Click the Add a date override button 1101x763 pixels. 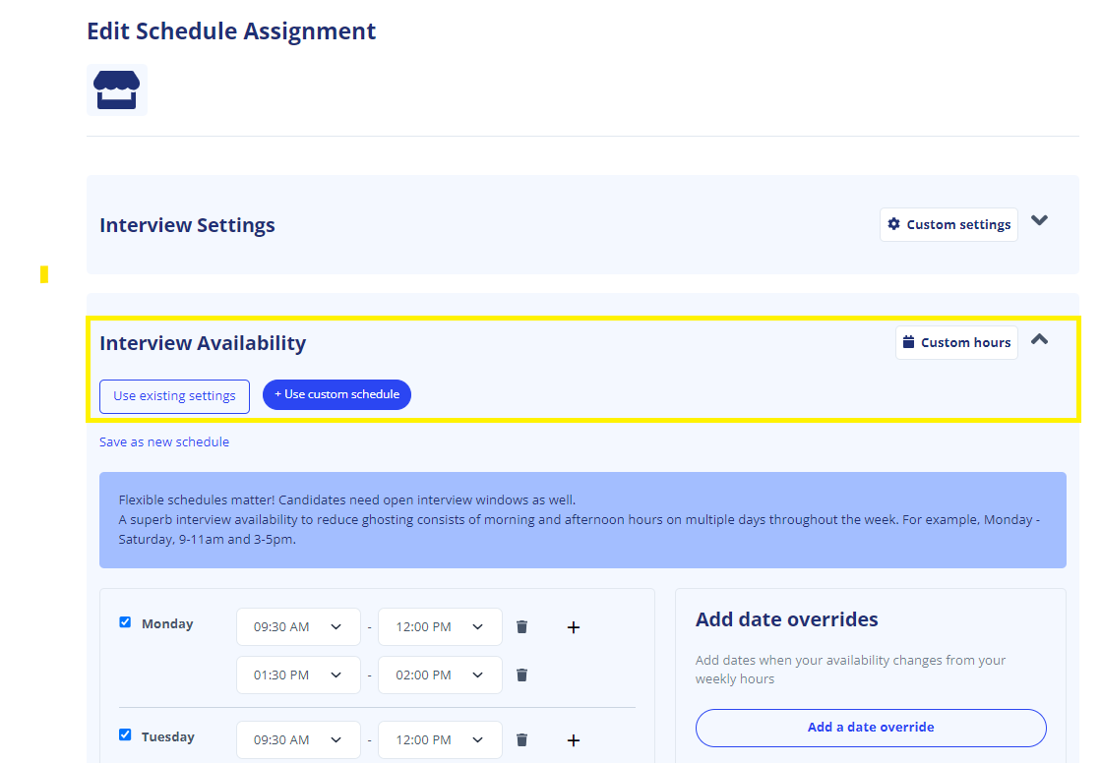coord(871,728)
